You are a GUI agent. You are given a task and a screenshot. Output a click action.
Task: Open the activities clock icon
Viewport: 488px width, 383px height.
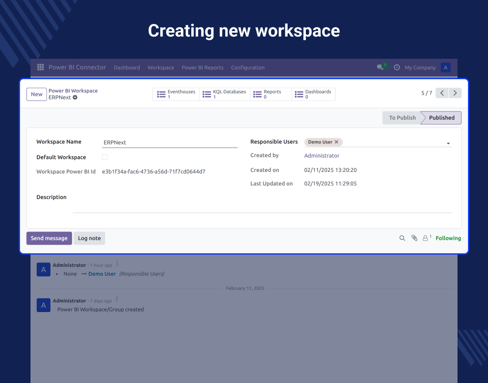396,67
